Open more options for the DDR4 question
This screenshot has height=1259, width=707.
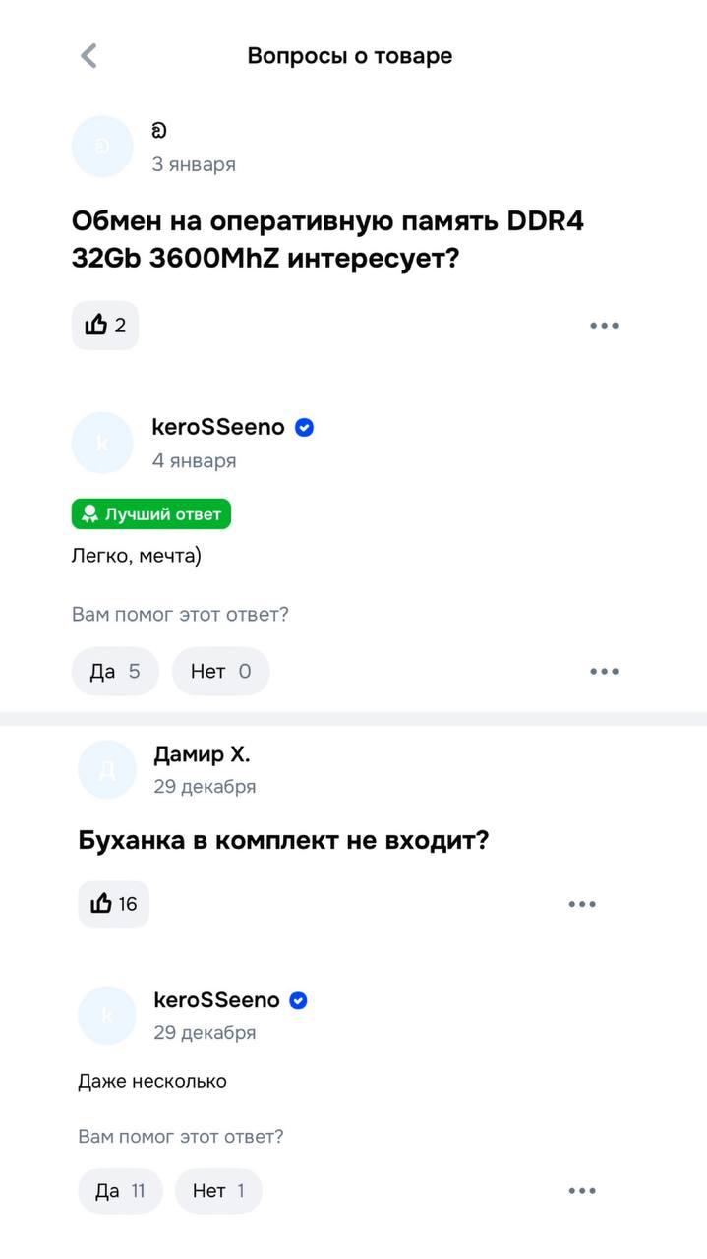[604, 326]
